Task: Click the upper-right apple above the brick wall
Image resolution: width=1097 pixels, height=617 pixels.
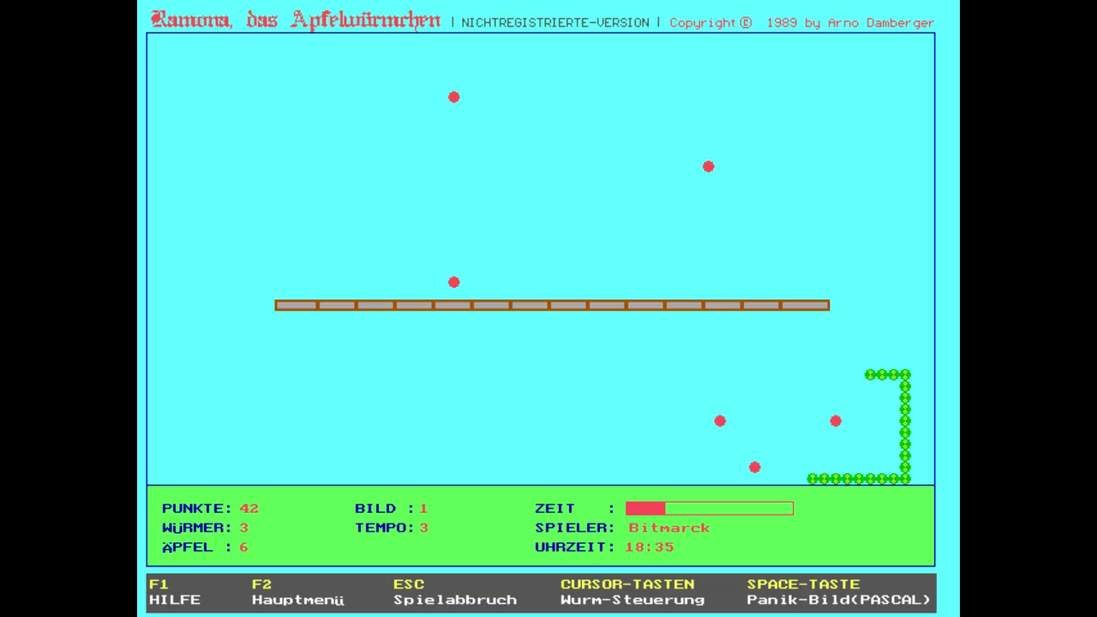Action: (x=708, y=166)
